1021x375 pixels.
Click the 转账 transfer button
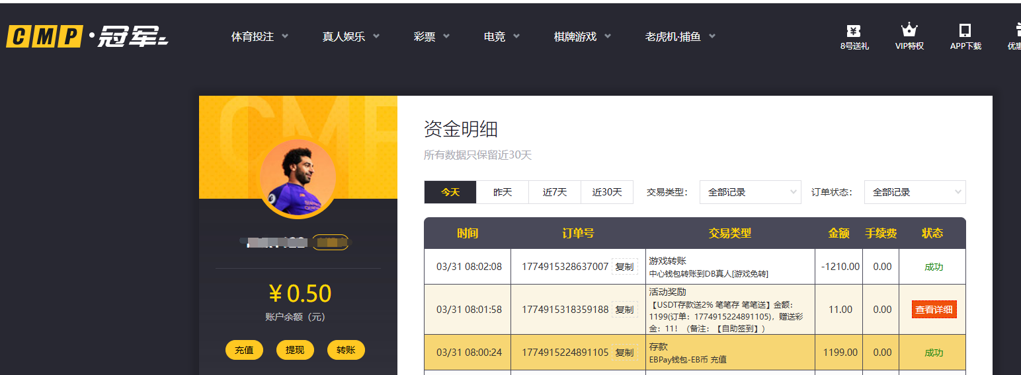tap(346, 350)
